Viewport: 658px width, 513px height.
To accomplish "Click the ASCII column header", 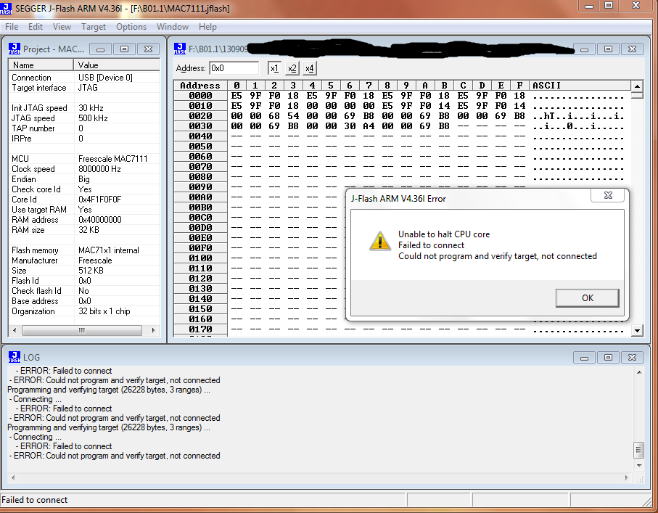I will [579, 86].
